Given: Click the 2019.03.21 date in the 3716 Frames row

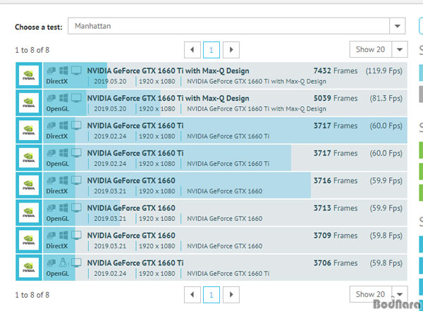Looking at the screenshot, I should point(110,191).
